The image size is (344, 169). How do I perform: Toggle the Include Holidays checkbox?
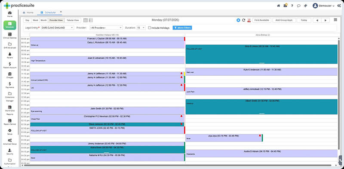(x=150, y=28)
